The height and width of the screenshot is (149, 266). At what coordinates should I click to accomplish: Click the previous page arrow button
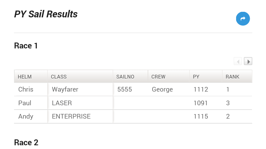(238, 61)
